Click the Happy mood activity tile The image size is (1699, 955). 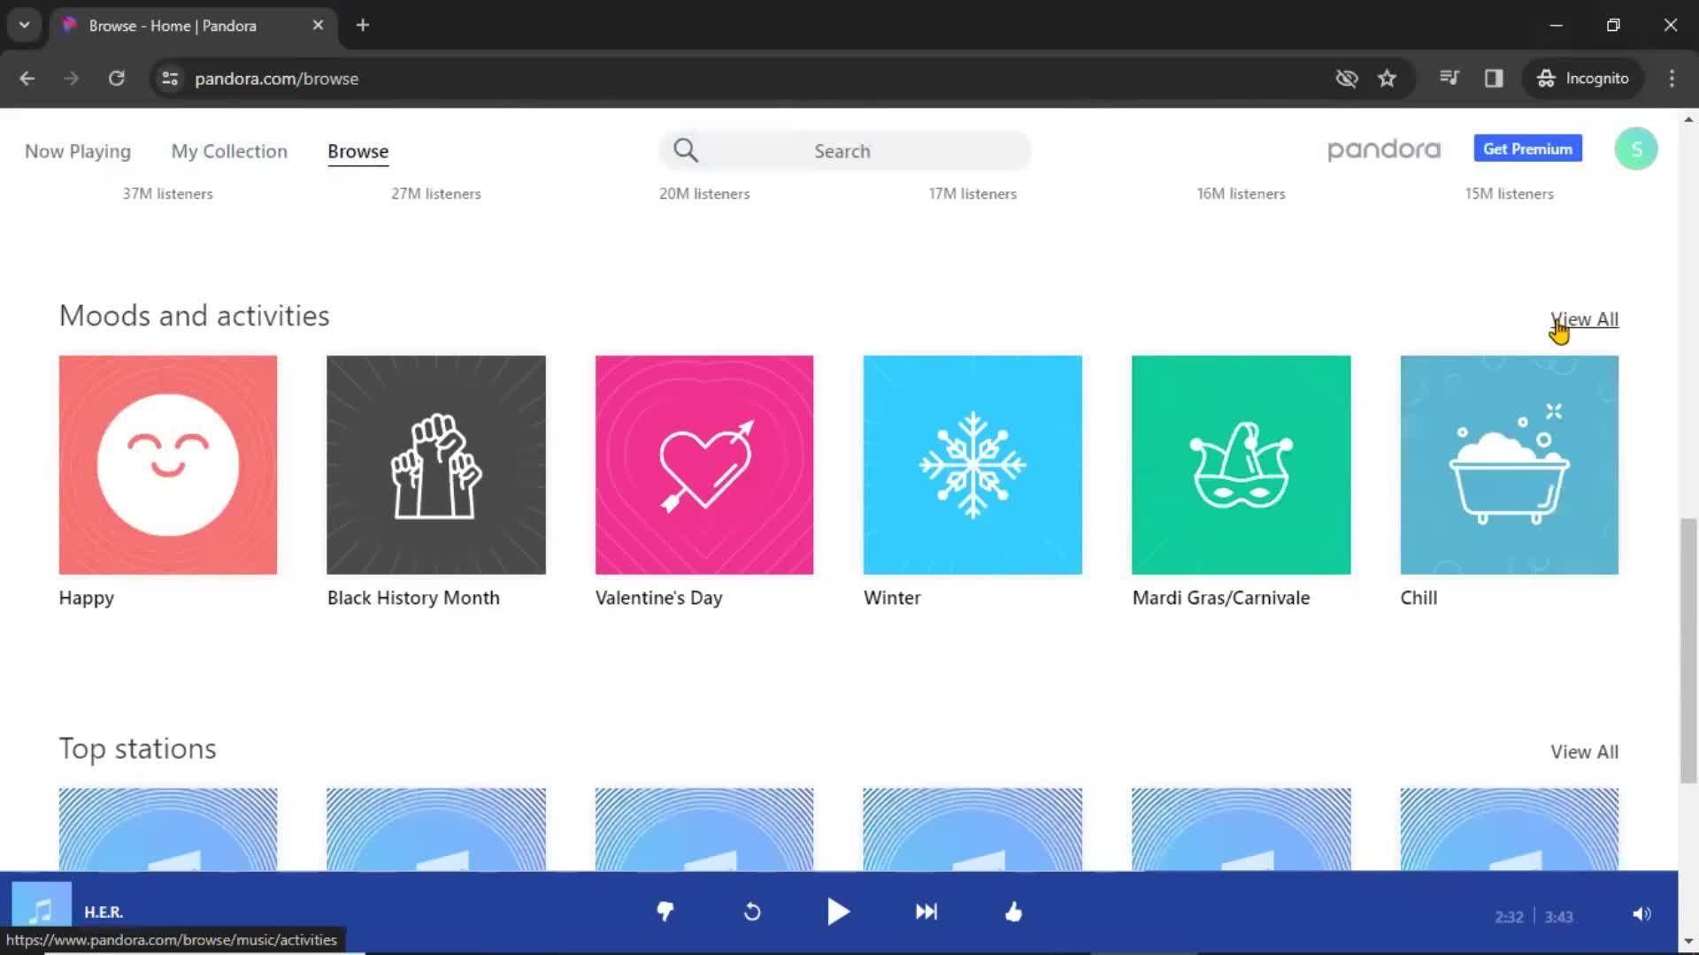[x=167, y=464]
